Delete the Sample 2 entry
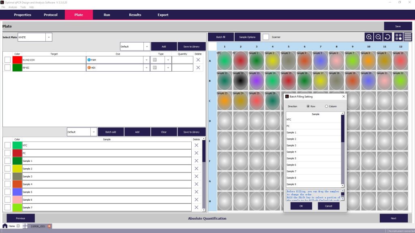The width and height of the screenshot is (415, 233). (x=197, y=168)
